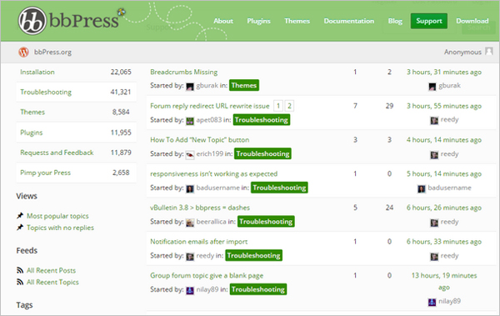Click badusername's avatar in Started by line
Viewport: 500px width, 316px height.
click(190, 188)
